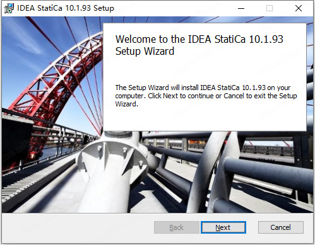Click the installer icon in title bar
The image size is (315, 245).
click(x=9, y=8)
